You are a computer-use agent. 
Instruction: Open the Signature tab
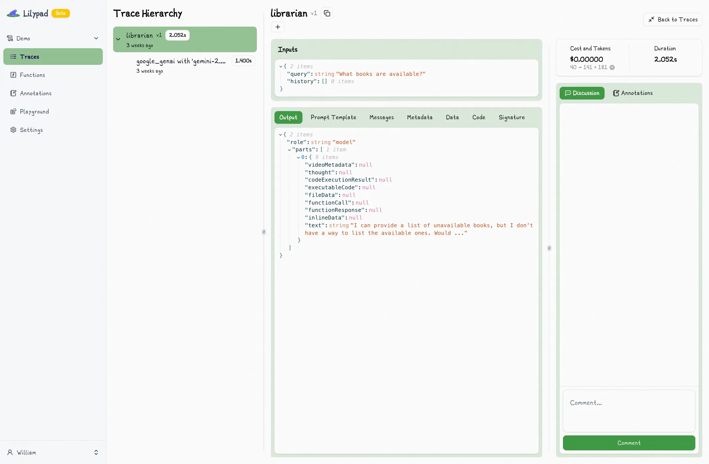click(511, 117)
